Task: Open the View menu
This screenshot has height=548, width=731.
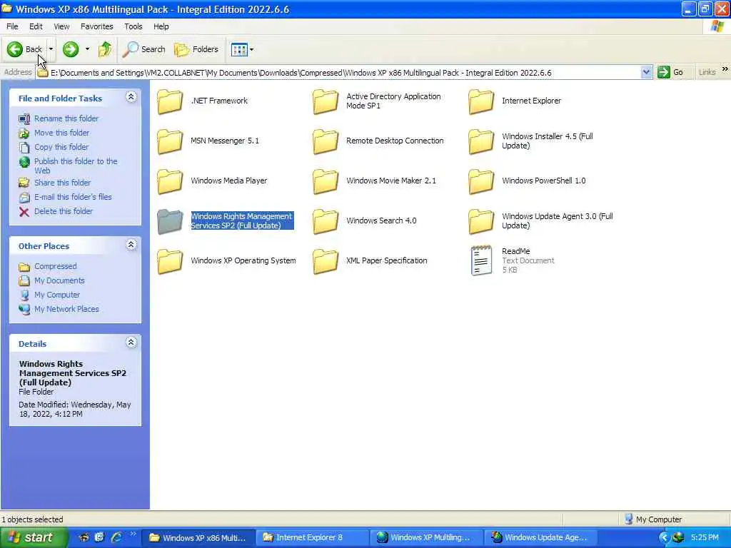Action: (x=61, y=26)
